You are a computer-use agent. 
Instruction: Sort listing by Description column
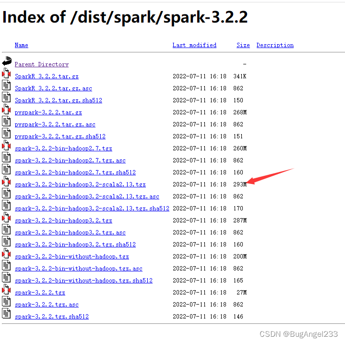click(x=275, y=45)
